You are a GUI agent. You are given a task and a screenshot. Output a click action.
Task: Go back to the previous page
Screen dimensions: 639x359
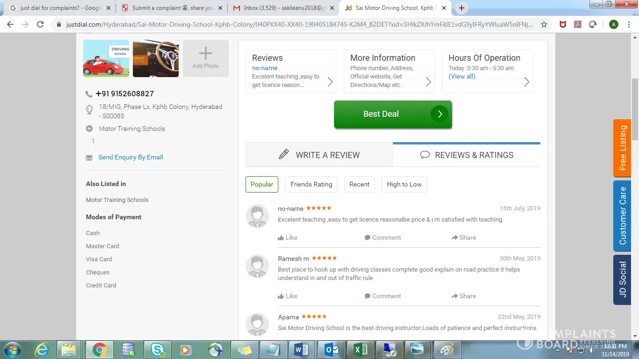tap(10, 24)
